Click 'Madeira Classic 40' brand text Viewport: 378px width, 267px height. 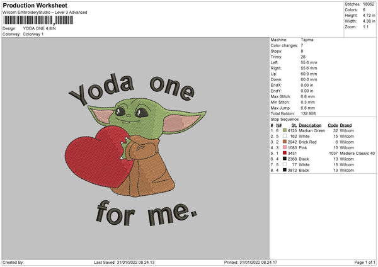357,153
